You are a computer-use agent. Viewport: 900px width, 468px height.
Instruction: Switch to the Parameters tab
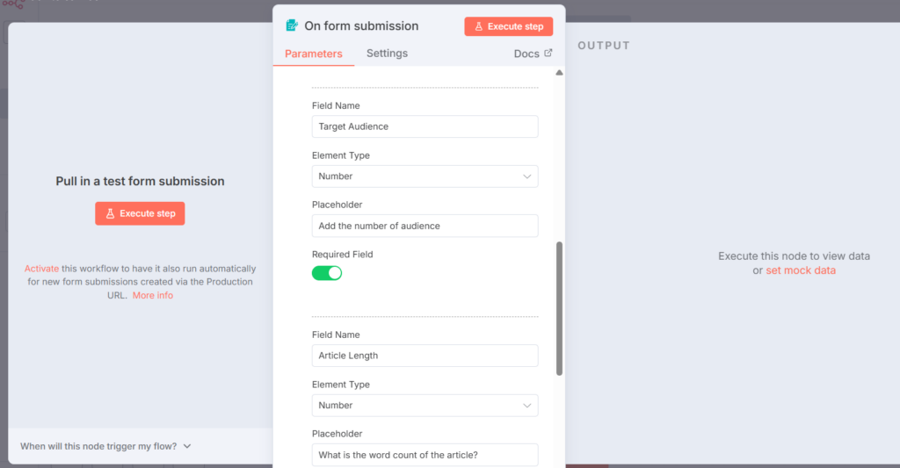(x=314, y=54)
